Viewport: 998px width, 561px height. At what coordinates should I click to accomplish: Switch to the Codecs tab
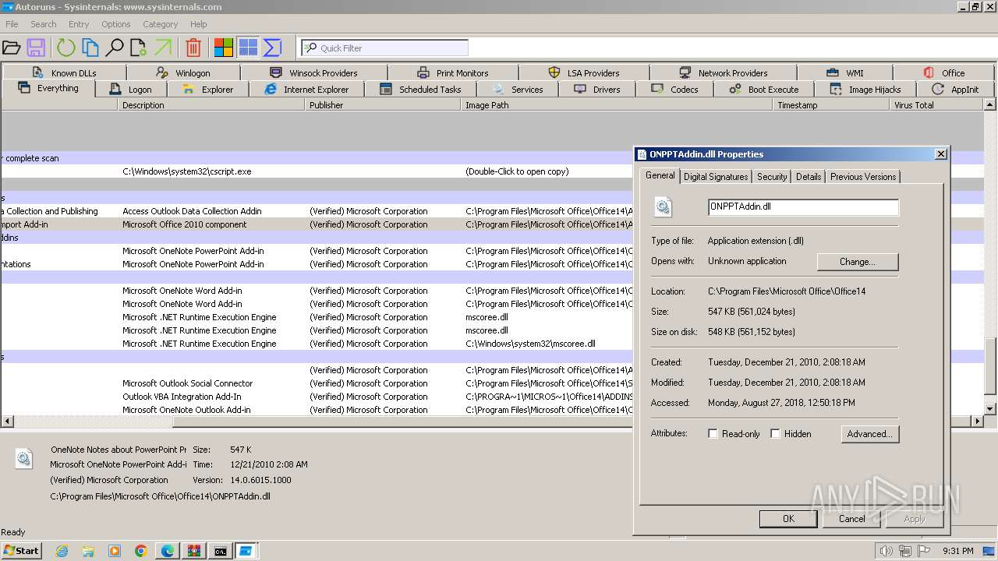[x=675, y=90]
